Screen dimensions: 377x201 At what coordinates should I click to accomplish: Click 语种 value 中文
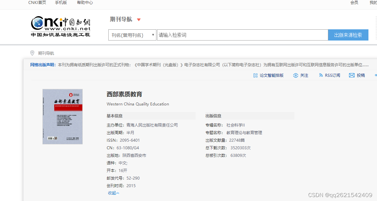coord(123,163)
